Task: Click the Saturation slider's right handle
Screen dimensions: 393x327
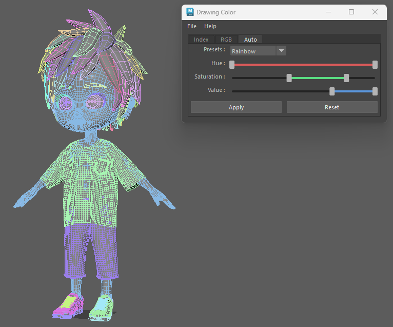Action: click(346, 78)
